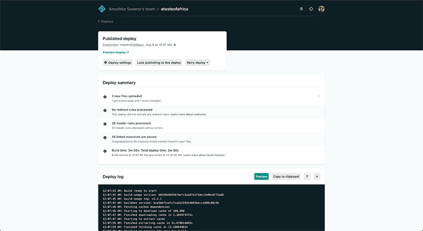Jump to log top with the up arrow
This screenshot has height=231, width=423.
307,176
